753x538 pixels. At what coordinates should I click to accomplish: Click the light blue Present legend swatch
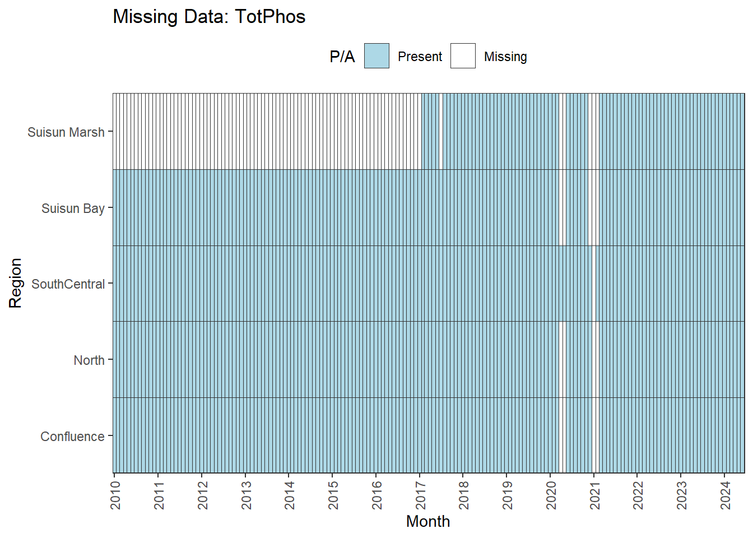coord(376,56)
